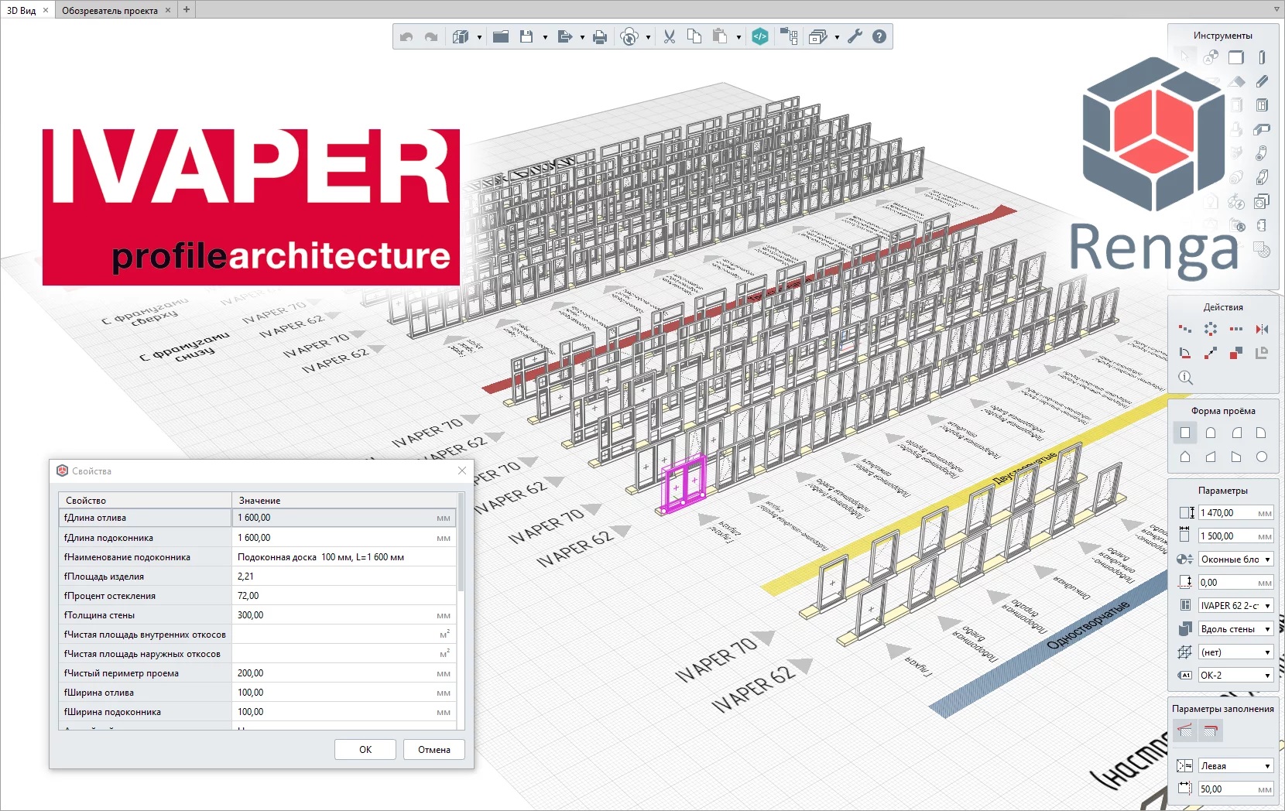Select rectangular opening shape

click(1185, 433)
